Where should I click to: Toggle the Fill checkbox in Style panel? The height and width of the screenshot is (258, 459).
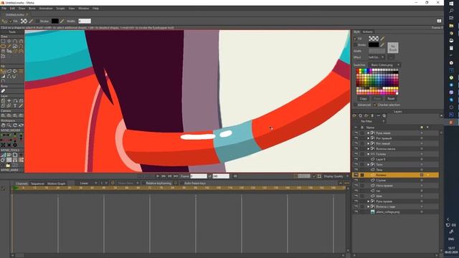click(x=356, y=39)
